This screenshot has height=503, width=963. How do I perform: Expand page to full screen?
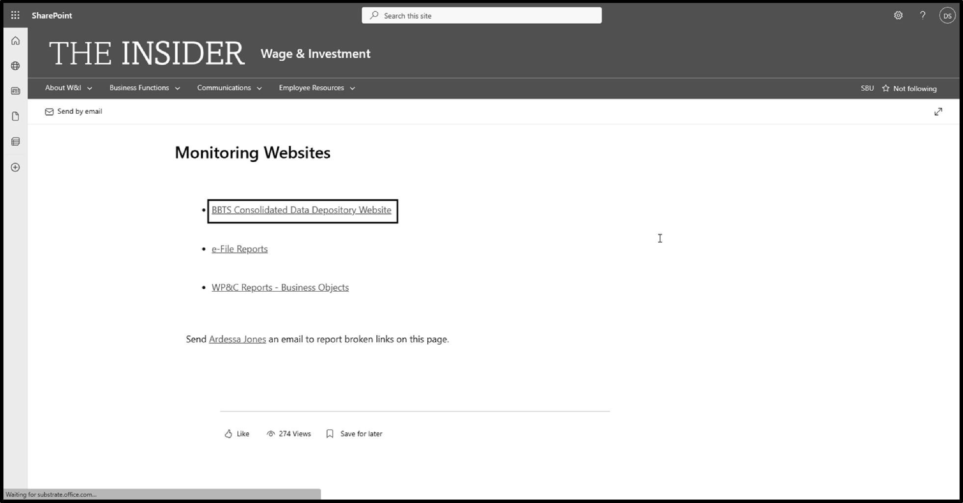click(x=938, y=112)
